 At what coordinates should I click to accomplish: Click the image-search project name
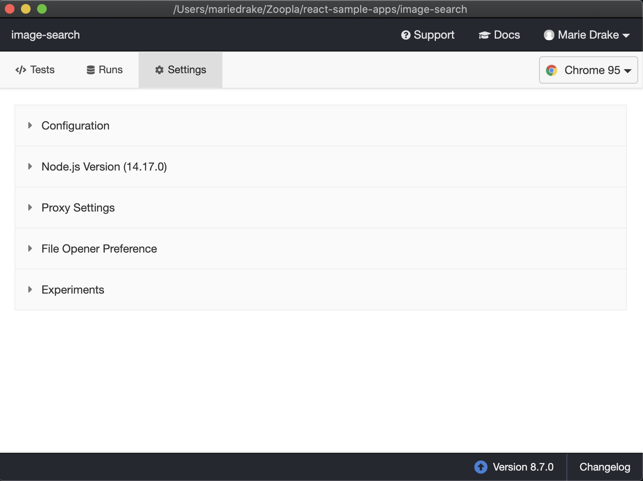point(46,35)
